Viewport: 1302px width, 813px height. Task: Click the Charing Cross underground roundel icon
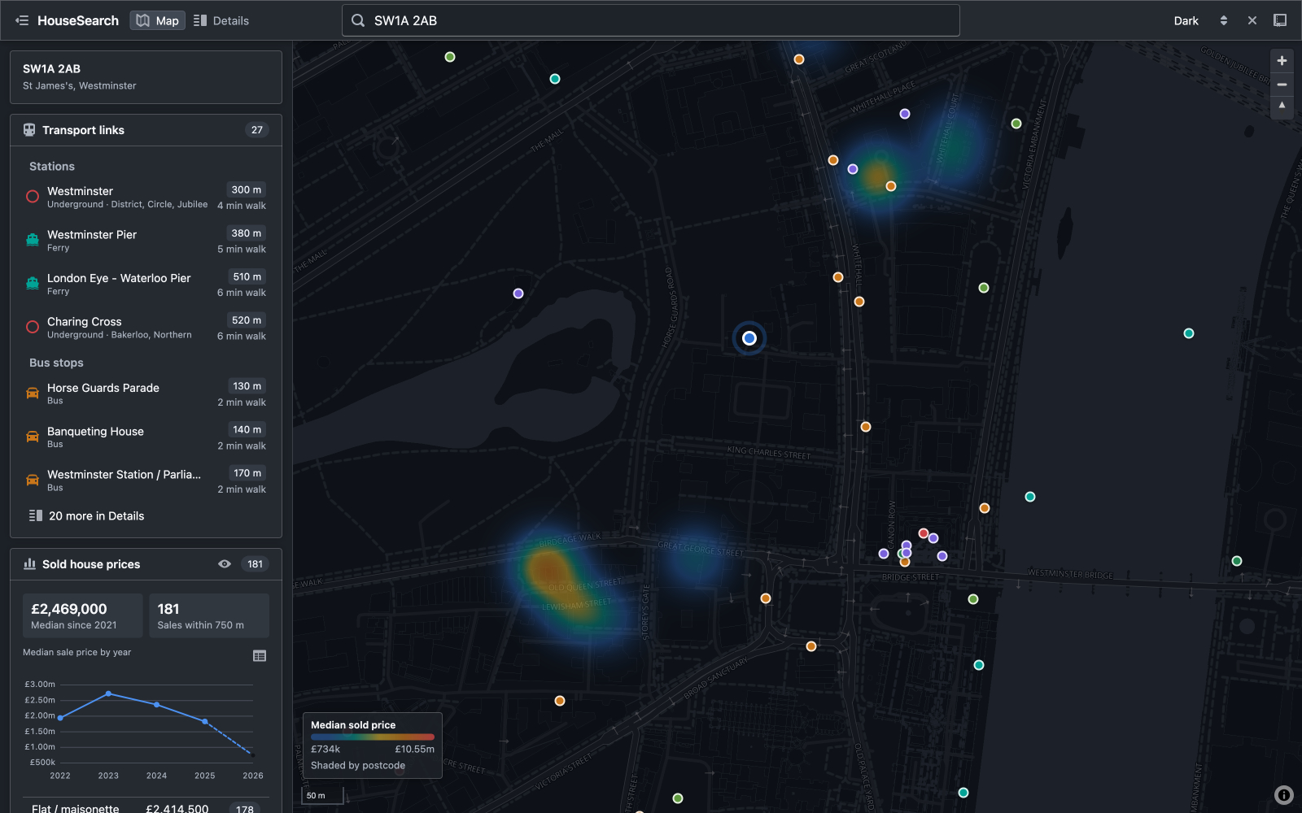point(33,327)
